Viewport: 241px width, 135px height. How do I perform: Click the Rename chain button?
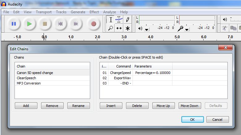click(78, 105)
